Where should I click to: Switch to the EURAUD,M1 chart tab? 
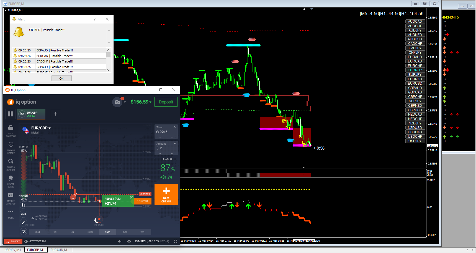[60, 250]
